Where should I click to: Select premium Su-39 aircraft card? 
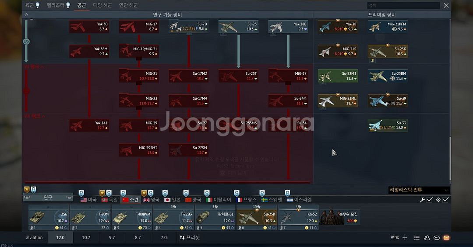tap(388, 101)
